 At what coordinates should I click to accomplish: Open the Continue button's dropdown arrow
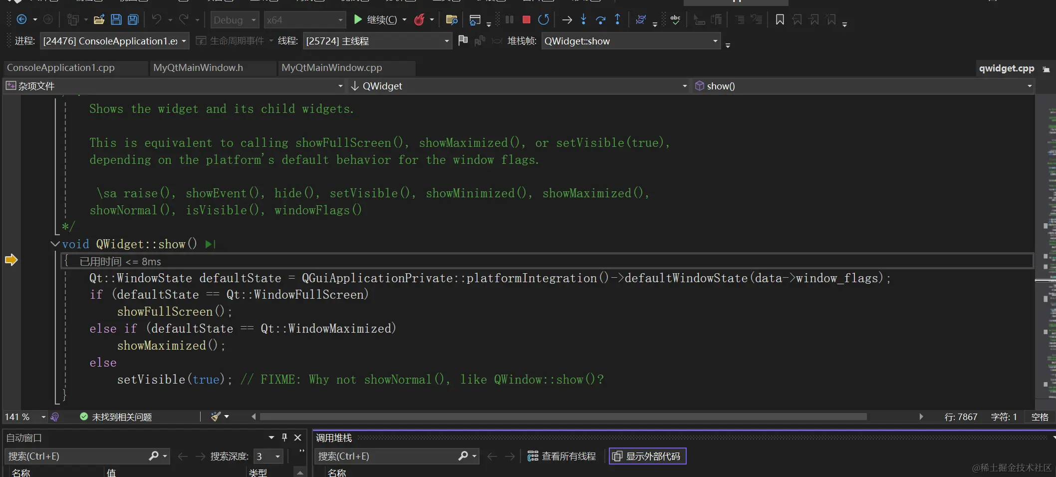point(404,20)
